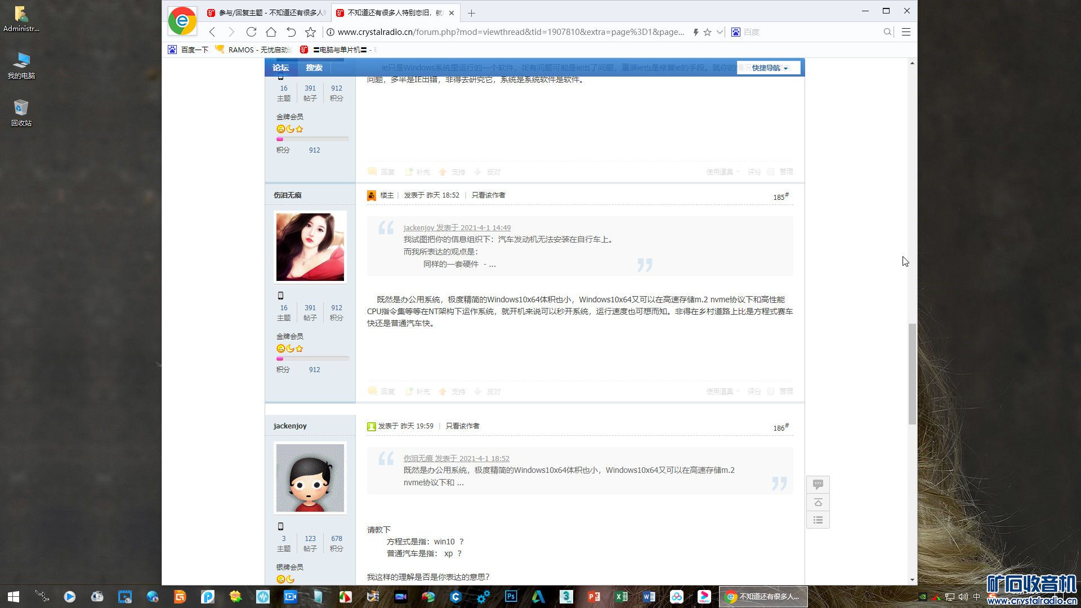
Task: Click the magnifier search icon in Baidu box
Action: pos(887,32)
